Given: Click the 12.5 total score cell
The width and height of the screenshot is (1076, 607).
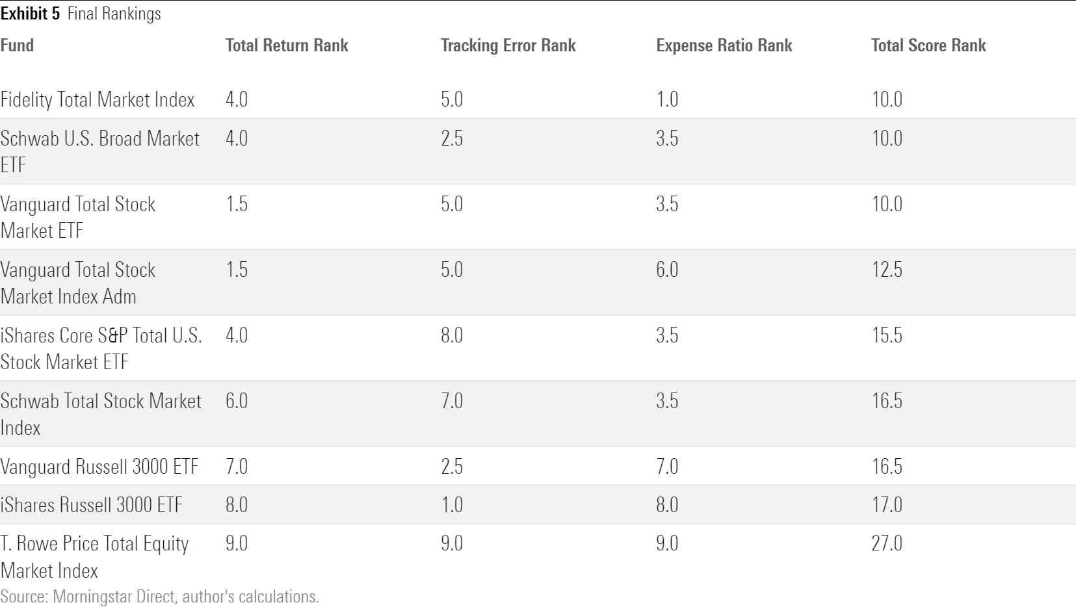Looking at the screenshot, I should pyautogui.click(x=887, y=270).
